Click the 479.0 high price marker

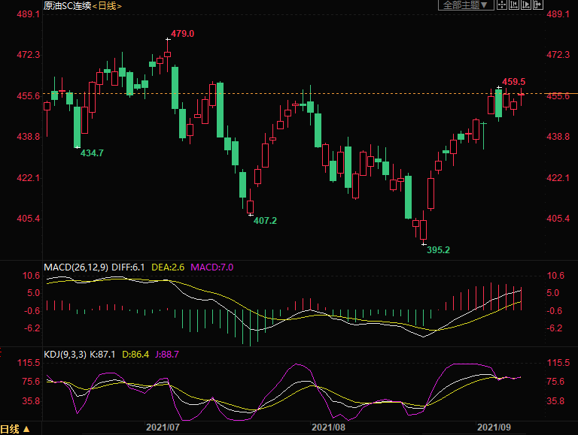[182, 34]
